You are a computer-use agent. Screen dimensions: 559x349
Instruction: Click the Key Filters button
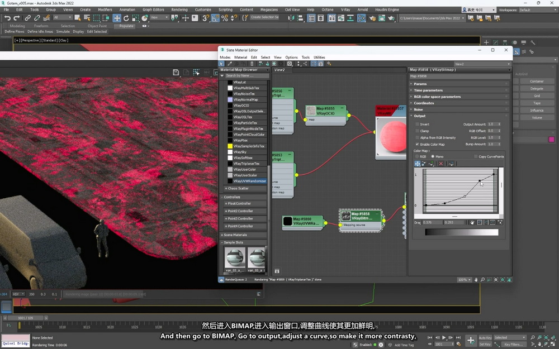[x=513, y=345]
